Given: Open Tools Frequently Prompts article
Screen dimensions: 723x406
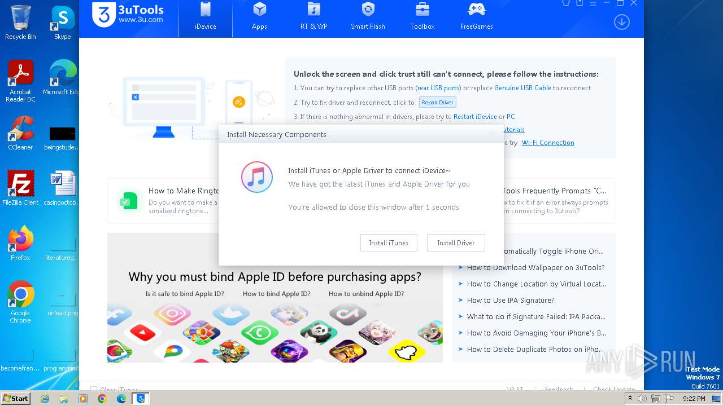Looking at the screenshot, I should click(554, 191).
